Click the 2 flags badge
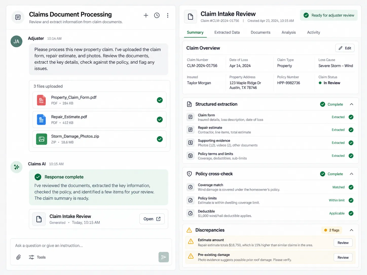The image size is (367, 275). 332,230
